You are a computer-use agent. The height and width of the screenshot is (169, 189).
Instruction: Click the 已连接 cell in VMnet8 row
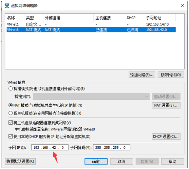[101, 30]
